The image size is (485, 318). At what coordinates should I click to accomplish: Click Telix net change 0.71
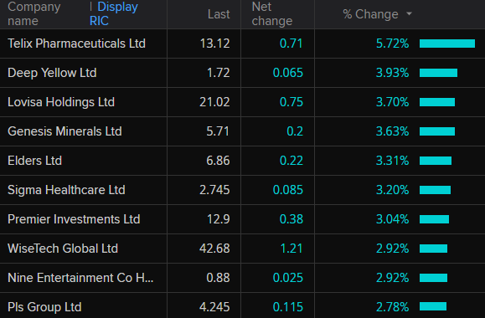click(291, 44)
